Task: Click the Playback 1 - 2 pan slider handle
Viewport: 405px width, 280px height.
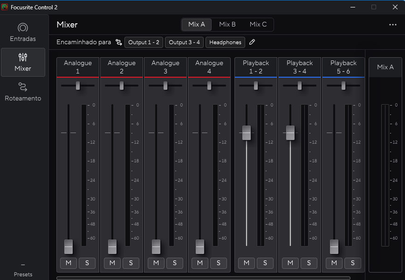Action: coord(256,86)
